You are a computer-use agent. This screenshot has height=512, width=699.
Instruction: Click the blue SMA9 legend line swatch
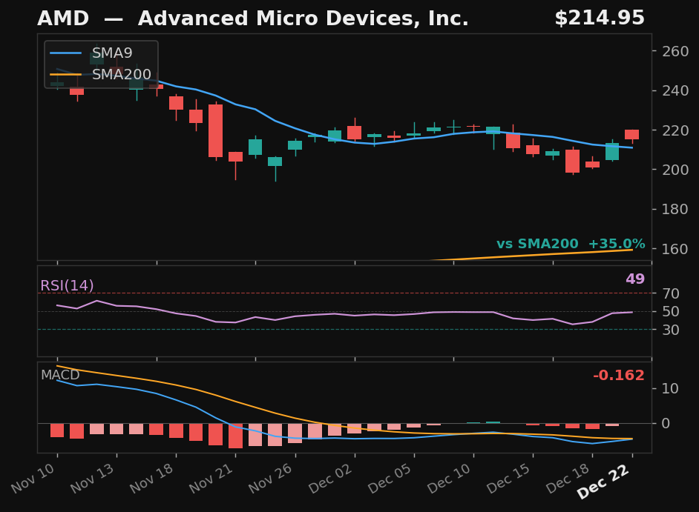tap(65, 53)
